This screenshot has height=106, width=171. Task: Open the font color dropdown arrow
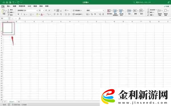coord(44,14)
